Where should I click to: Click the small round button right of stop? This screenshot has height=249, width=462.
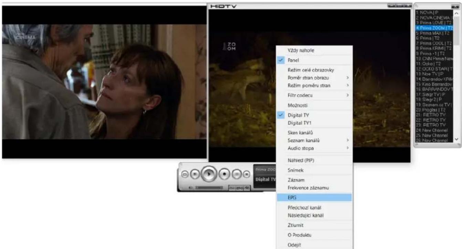[x=246, y=174]
